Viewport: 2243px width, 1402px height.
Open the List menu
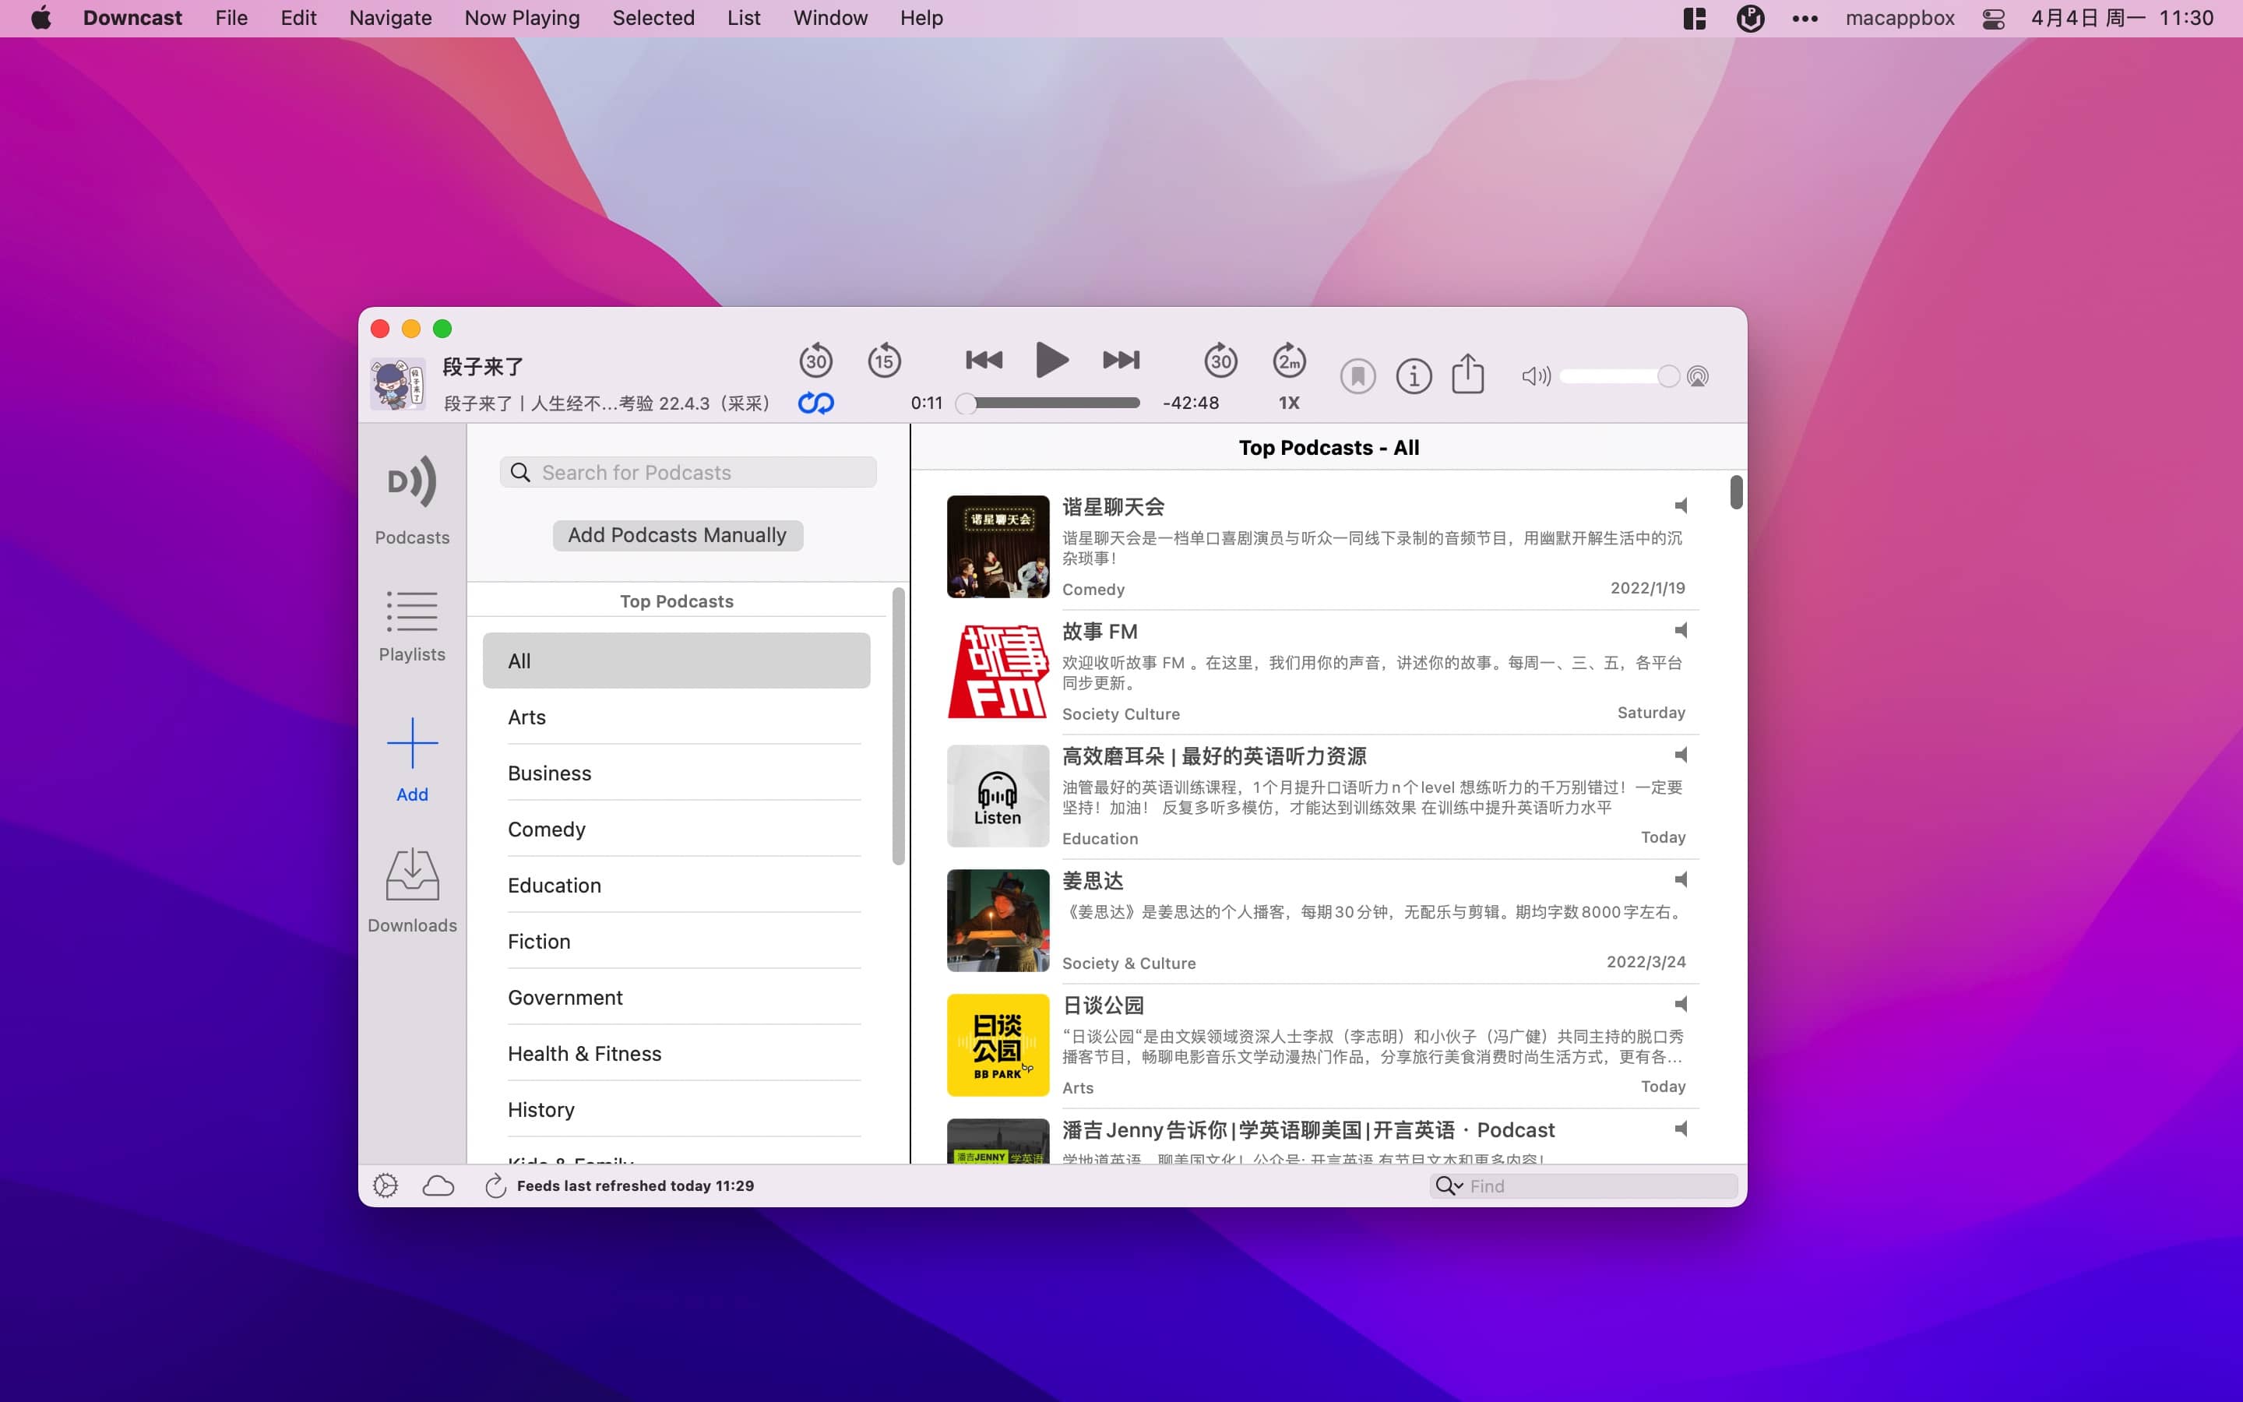point(743,18)
